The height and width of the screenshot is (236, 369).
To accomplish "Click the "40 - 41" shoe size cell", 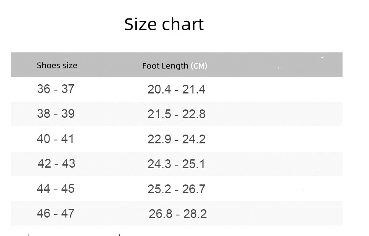I will (55, 139).
